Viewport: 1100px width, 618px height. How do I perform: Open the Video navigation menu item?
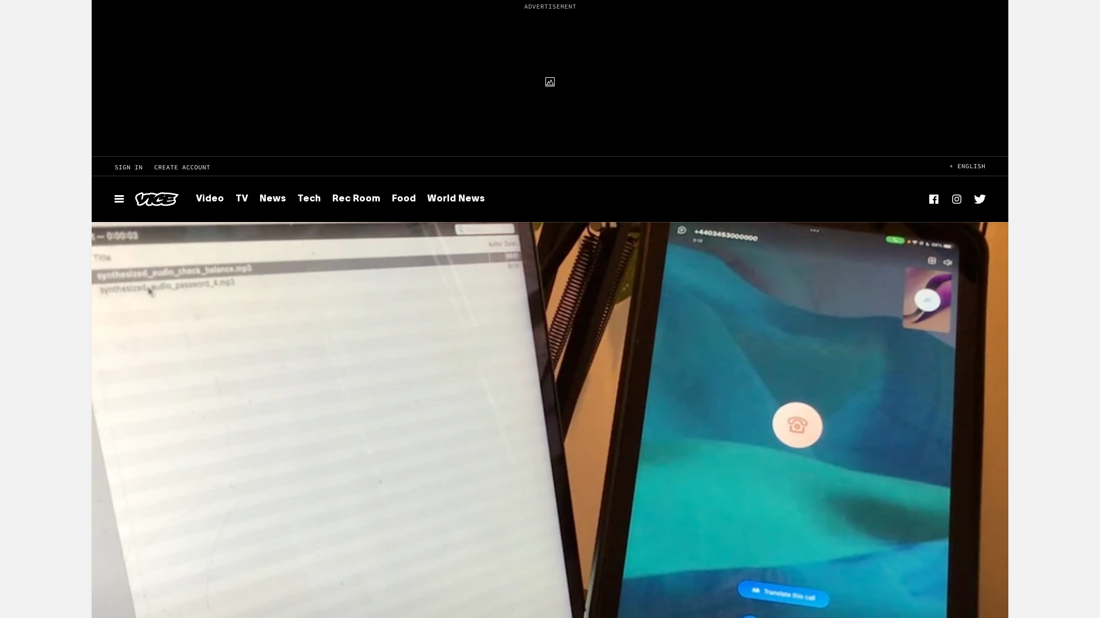[x=210, y=199]
